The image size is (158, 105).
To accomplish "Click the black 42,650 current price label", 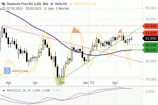I will point(150,38).
